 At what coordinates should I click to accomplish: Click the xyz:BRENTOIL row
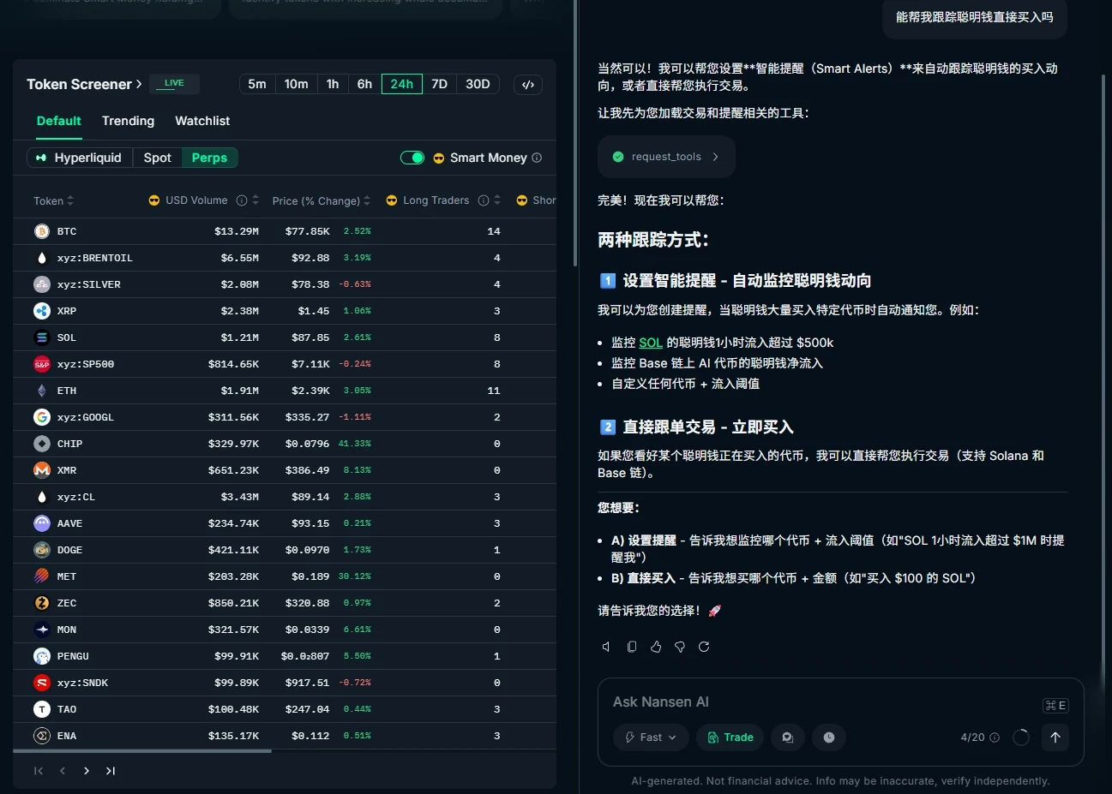[285, 258]
